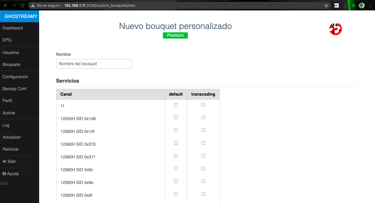Open the browser profile avatar
The width and height of the screenshot is (375, 203).
[x=362, y=5]
